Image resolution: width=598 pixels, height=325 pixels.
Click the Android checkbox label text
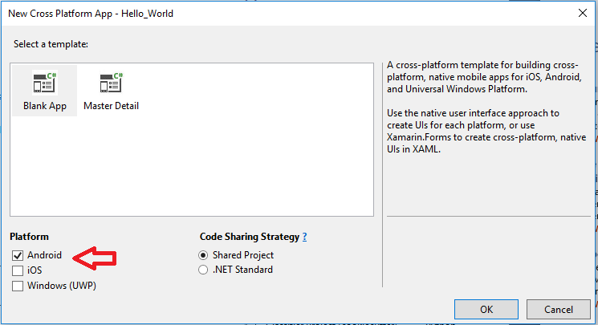[x=44, y=255]
